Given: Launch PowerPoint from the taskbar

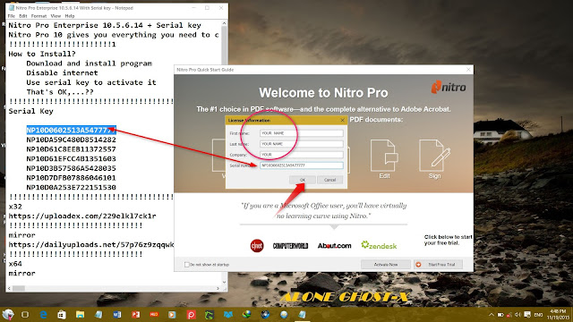Looking at the screenshot, I should 135,314.
